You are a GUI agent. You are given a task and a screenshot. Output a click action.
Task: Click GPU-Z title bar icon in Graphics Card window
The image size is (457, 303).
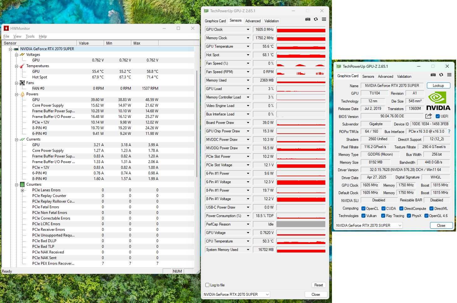(x=339, y=66)
